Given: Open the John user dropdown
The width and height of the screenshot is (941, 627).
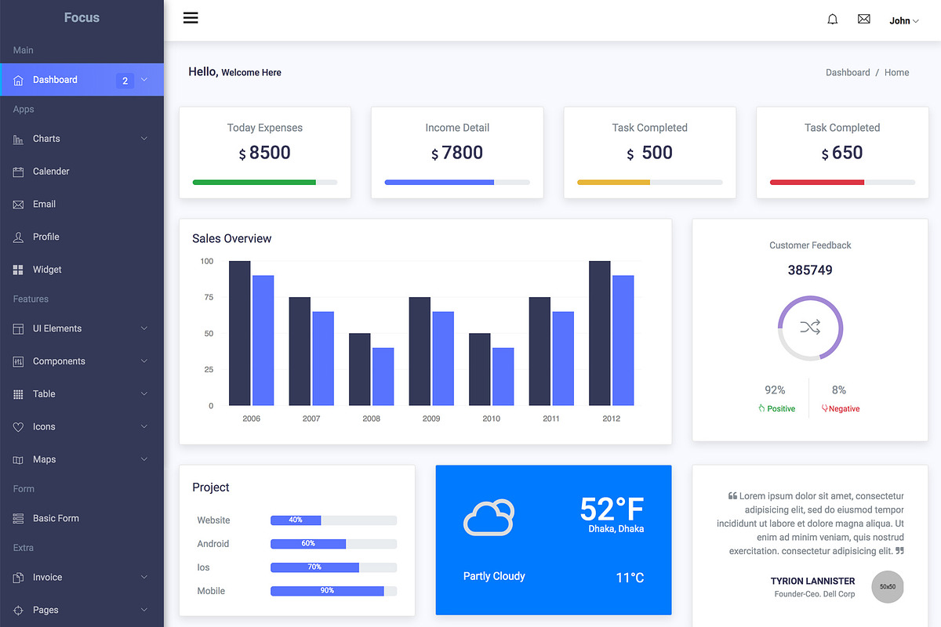Looking at the screenshot, I should [x=900, y=20].
